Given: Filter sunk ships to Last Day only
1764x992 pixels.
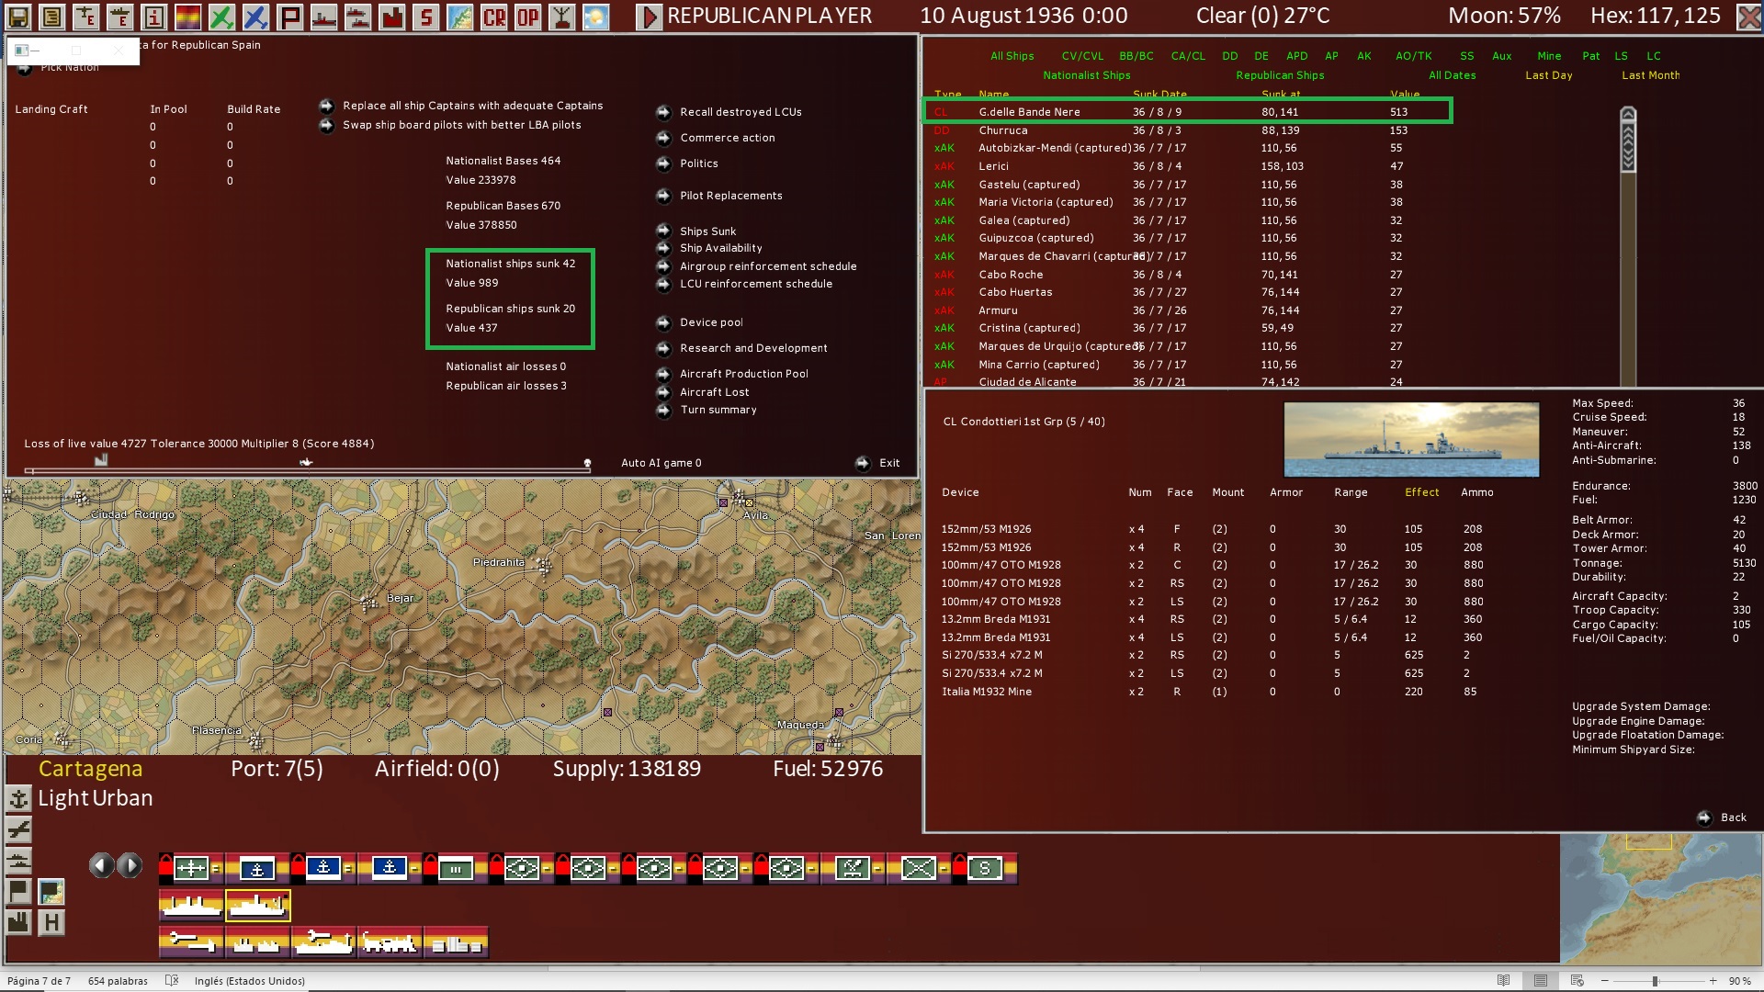Looking at the screenshot, I should pyautogui.click(x=1549, y=75).
